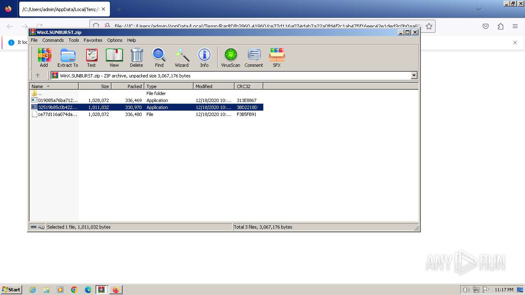525x295 pixels.
Task: Switch to WinRAR taskbar button
Action: click(102, 290)
